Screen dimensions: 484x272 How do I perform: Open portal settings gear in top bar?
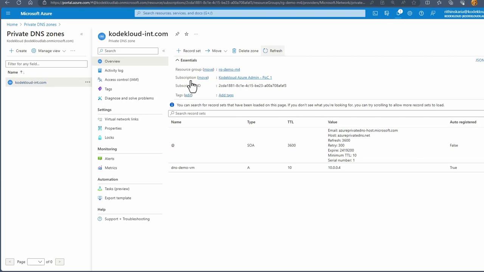(410, 13)
